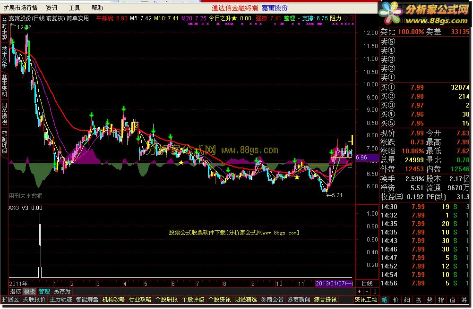Select the 盘 tab in quote panel
The image size is (473, 309).
pyautogui.click(x=418, y=300)
